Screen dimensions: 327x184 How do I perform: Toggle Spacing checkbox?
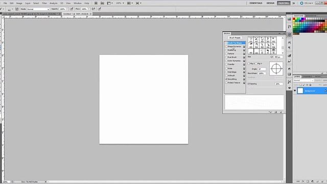249,84
